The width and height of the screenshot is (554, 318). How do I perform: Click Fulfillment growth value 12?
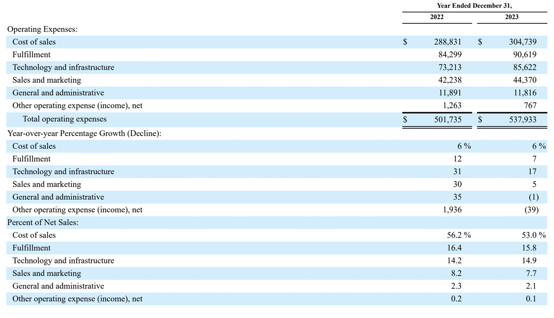point(457,159)
